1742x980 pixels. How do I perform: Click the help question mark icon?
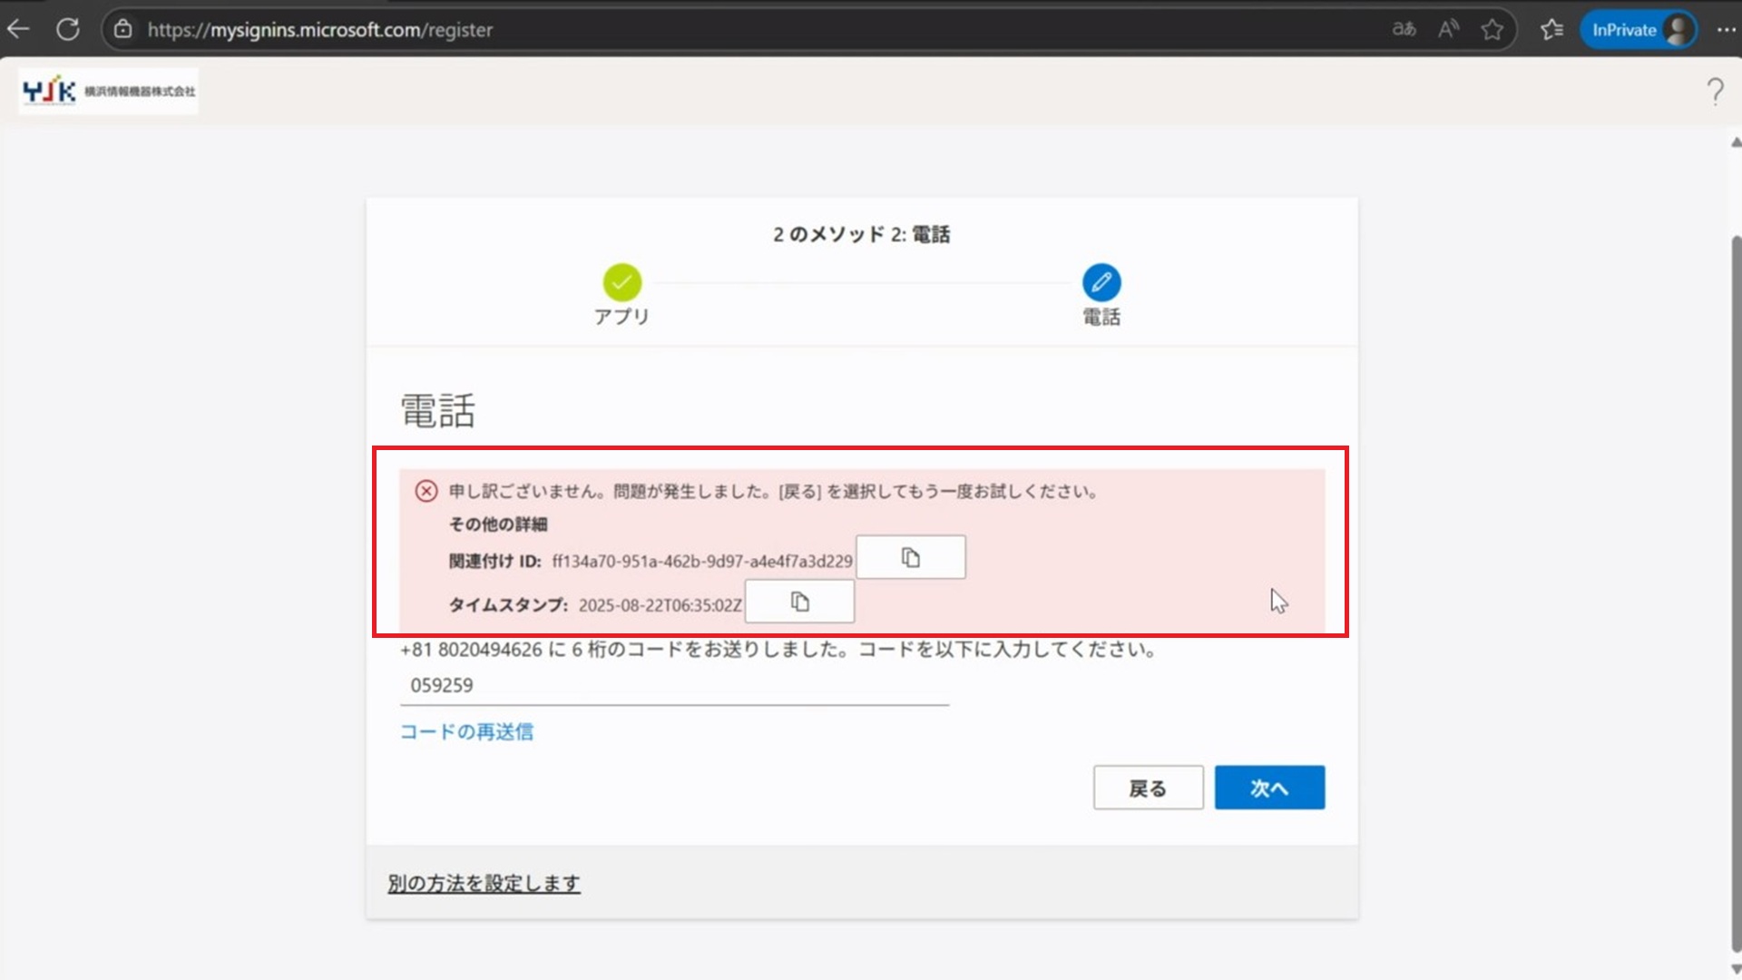(x=1714, y=91)
